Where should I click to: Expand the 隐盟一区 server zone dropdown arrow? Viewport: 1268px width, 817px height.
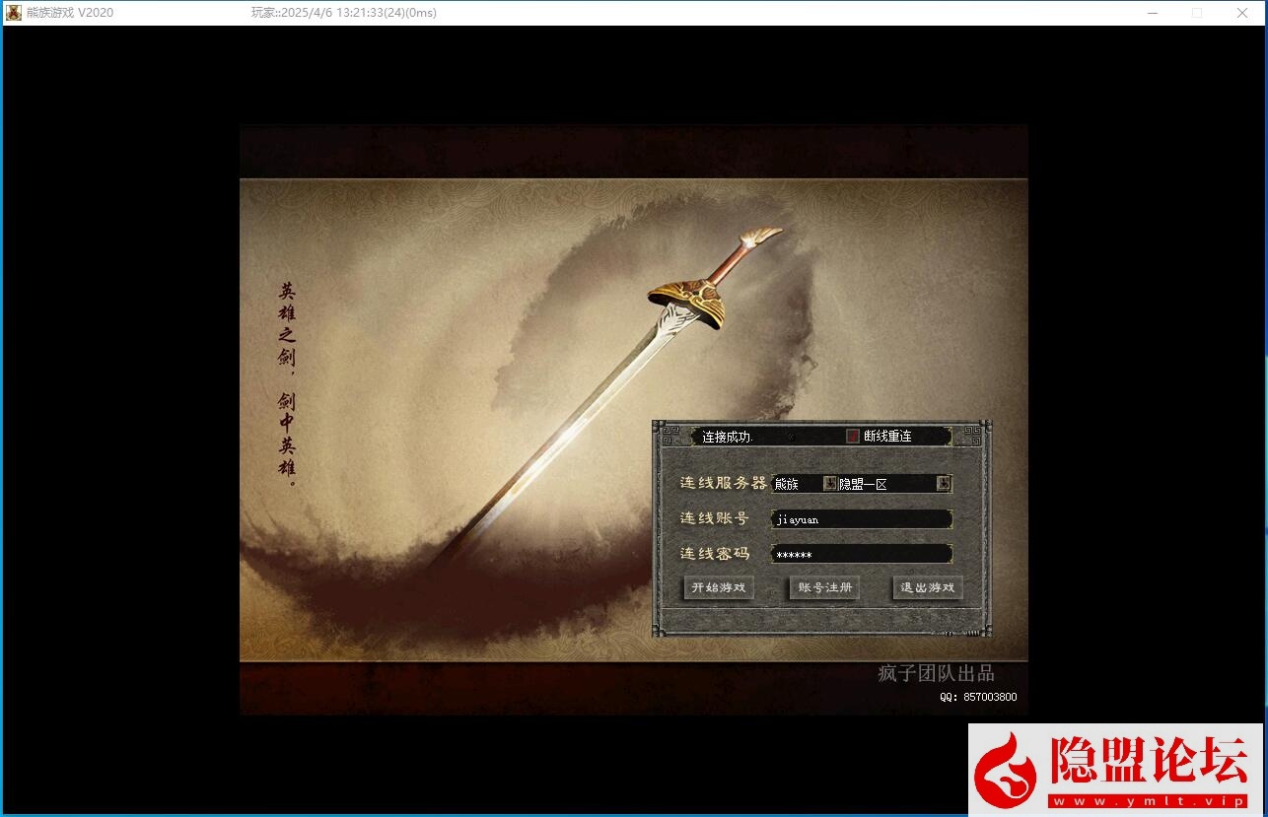coord(944,483)
